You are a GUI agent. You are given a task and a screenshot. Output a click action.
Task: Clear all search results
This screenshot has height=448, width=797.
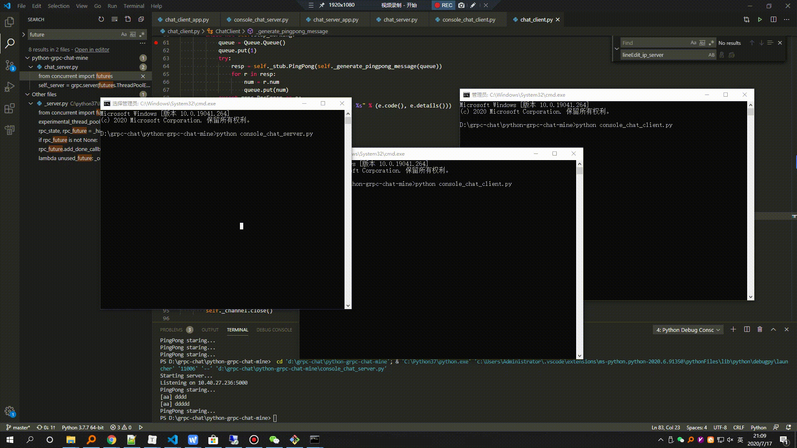pos(114,19)
